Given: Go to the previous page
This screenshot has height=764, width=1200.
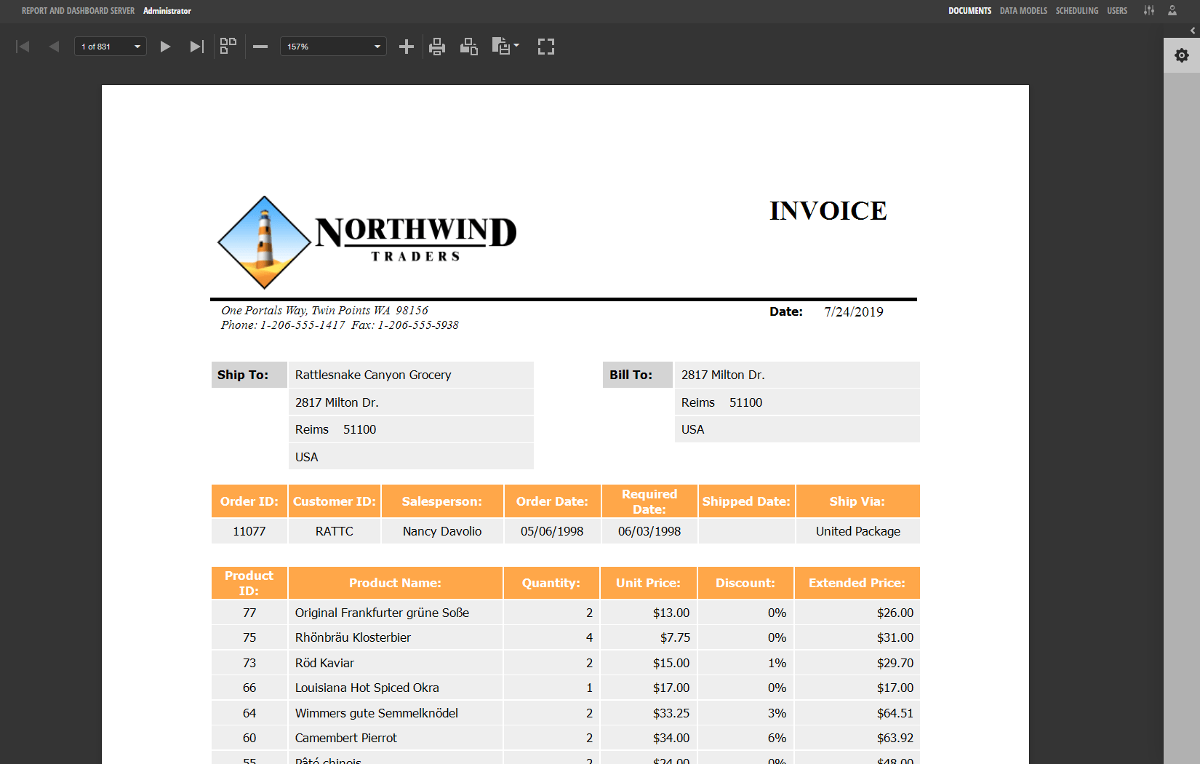Looking at the screenshot, I should click(53, 46).
